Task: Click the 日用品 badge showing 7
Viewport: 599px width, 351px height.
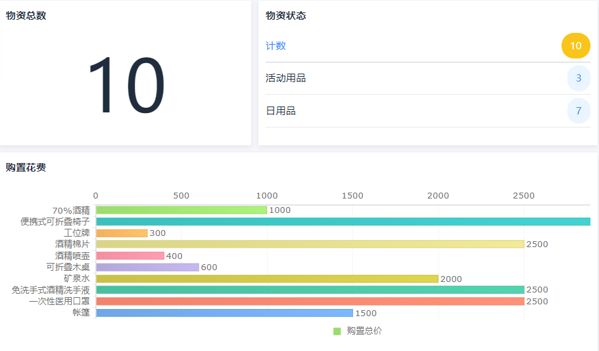Action: (579, 111)
